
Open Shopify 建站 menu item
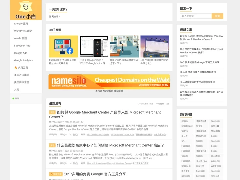[x=21, y=24]
